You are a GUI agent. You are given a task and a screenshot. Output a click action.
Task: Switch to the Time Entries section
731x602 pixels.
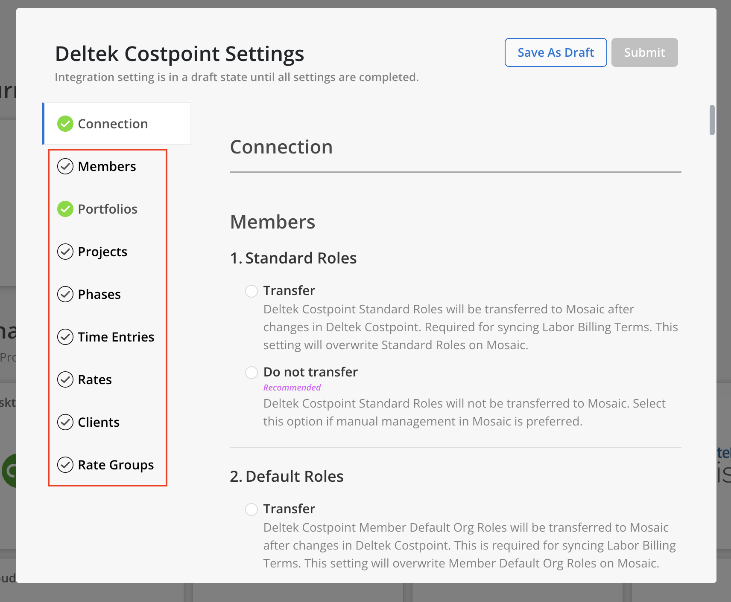coord(116,337)
